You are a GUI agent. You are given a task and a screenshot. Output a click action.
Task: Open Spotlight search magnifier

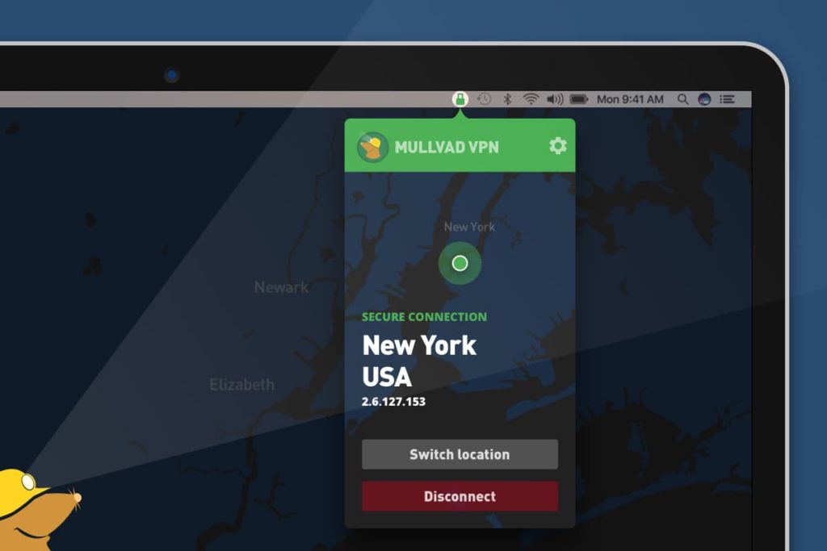682,99
